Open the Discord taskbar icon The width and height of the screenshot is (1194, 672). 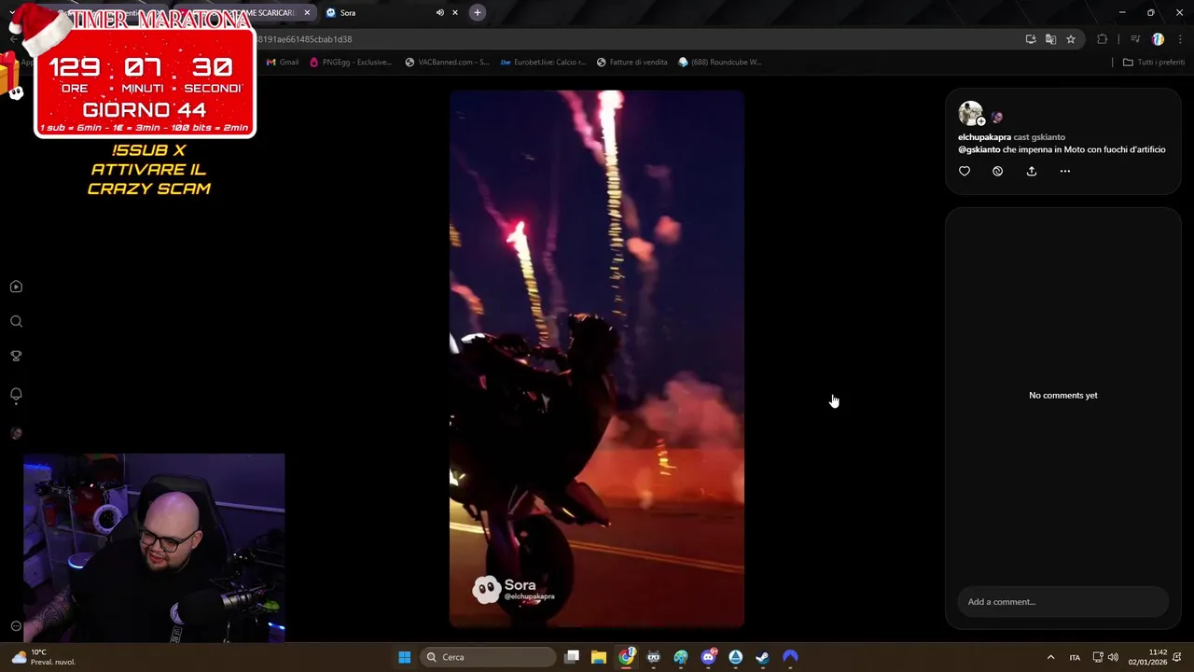coord(709,657)
